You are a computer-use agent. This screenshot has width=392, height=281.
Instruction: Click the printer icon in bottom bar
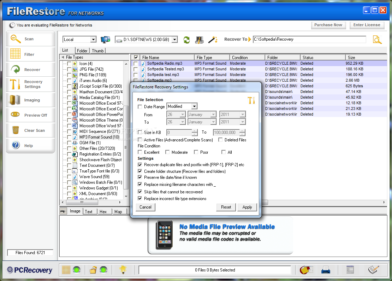click(x=326, y=270)
